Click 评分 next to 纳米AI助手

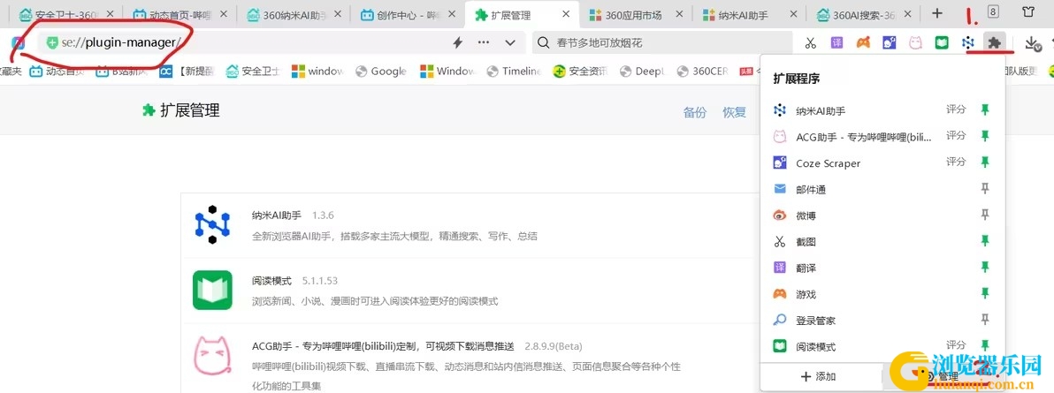click(956, 110)
